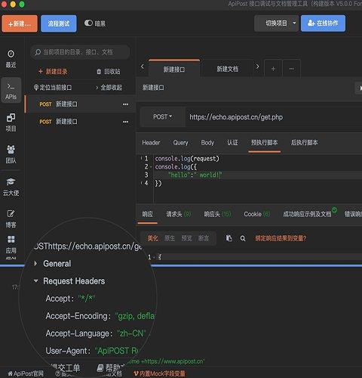Select the 预览 preview view
Viewport: 362px width, 378px height.
pos(187,238)
